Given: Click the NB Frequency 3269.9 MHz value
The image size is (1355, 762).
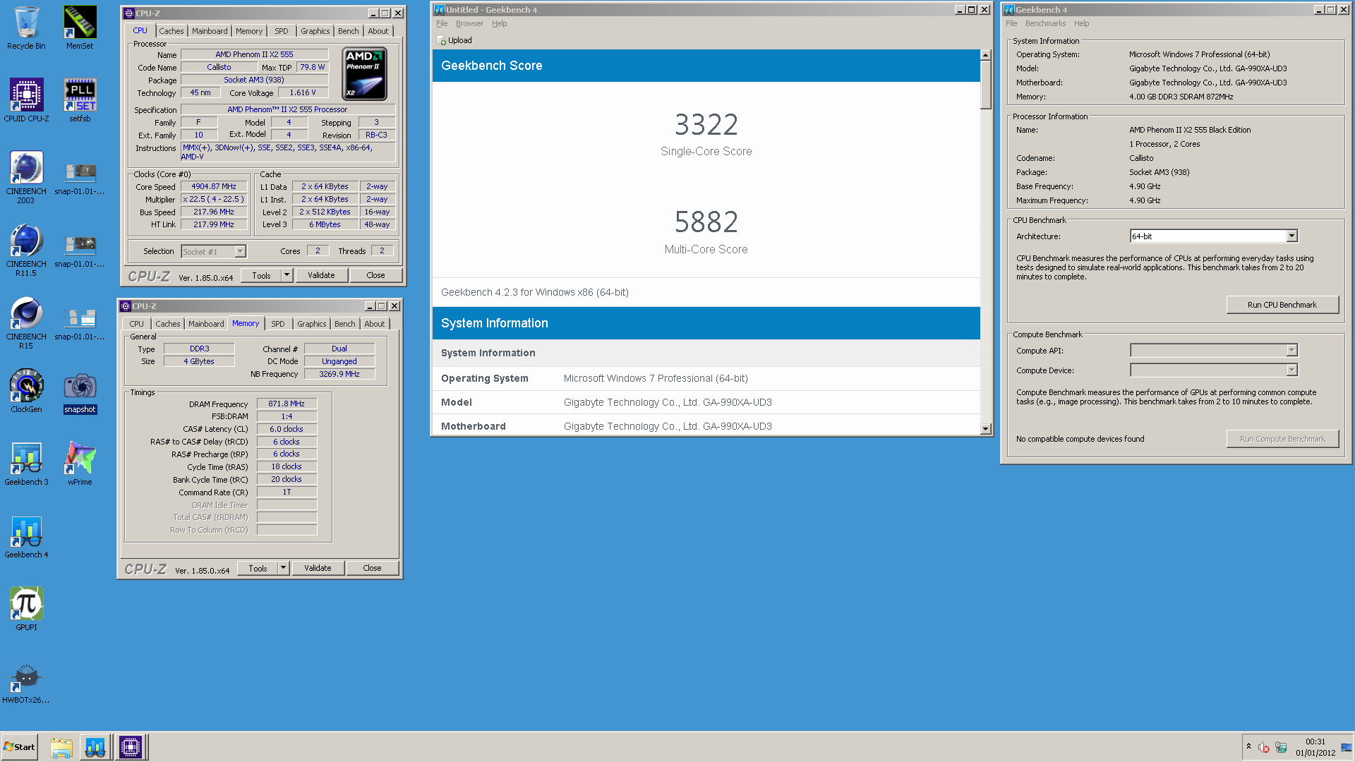Looking at the screenshot, I should point(339,374).
